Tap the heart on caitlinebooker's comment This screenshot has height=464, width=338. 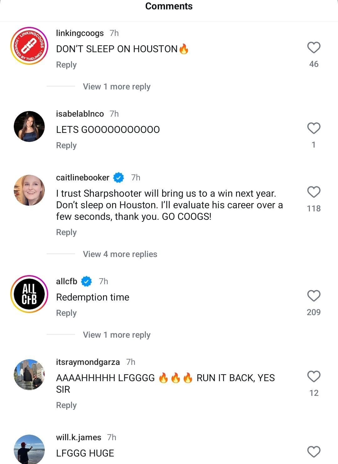click(x=314, y=192)
